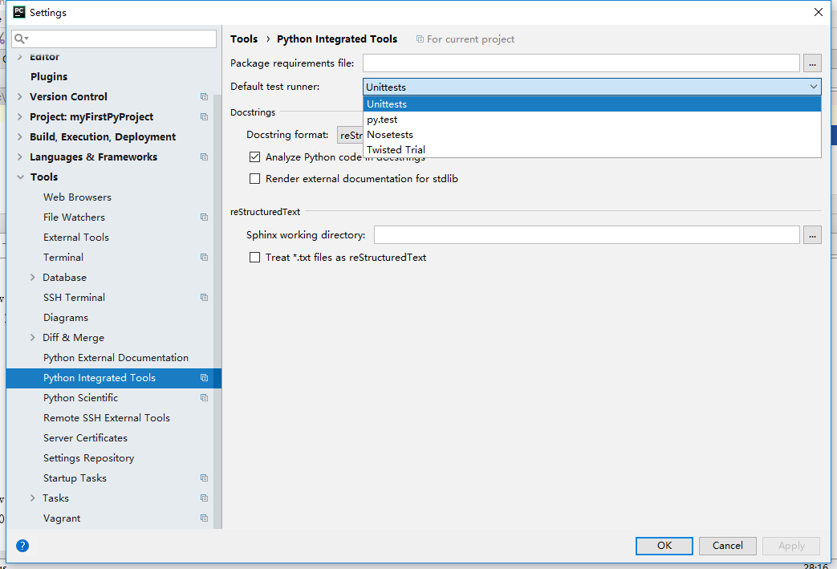This screenshot has width=837, height=569.
Task: Click the Cancel button
Action: pyautogui.click(x=727, y=546)
